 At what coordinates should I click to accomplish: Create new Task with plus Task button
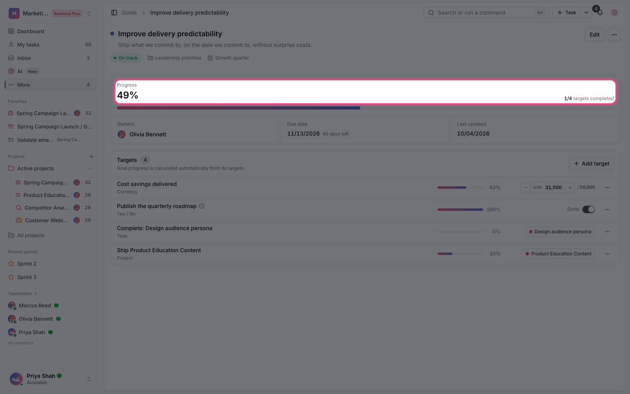[567, 13]
